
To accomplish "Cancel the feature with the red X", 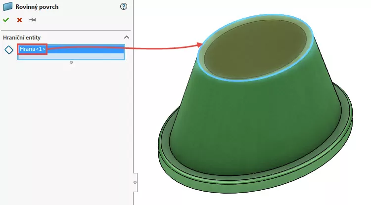I will [x=19, y=20].
